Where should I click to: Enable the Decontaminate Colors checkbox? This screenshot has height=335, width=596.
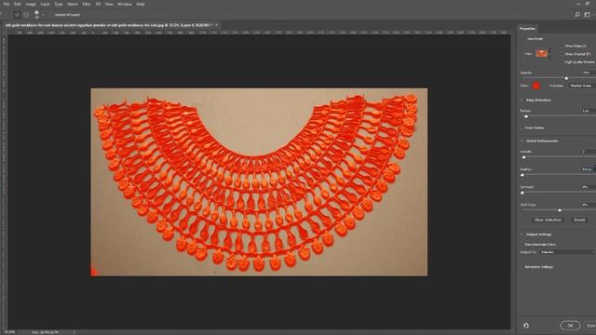pos(521,245)
